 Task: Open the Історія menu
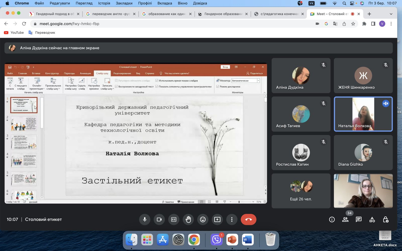pos(104,3)
